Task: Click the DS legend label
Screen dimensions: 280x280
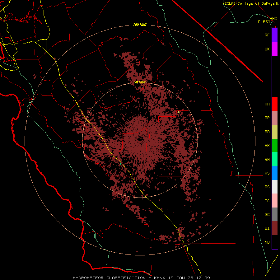Action: tap(267, 187)
